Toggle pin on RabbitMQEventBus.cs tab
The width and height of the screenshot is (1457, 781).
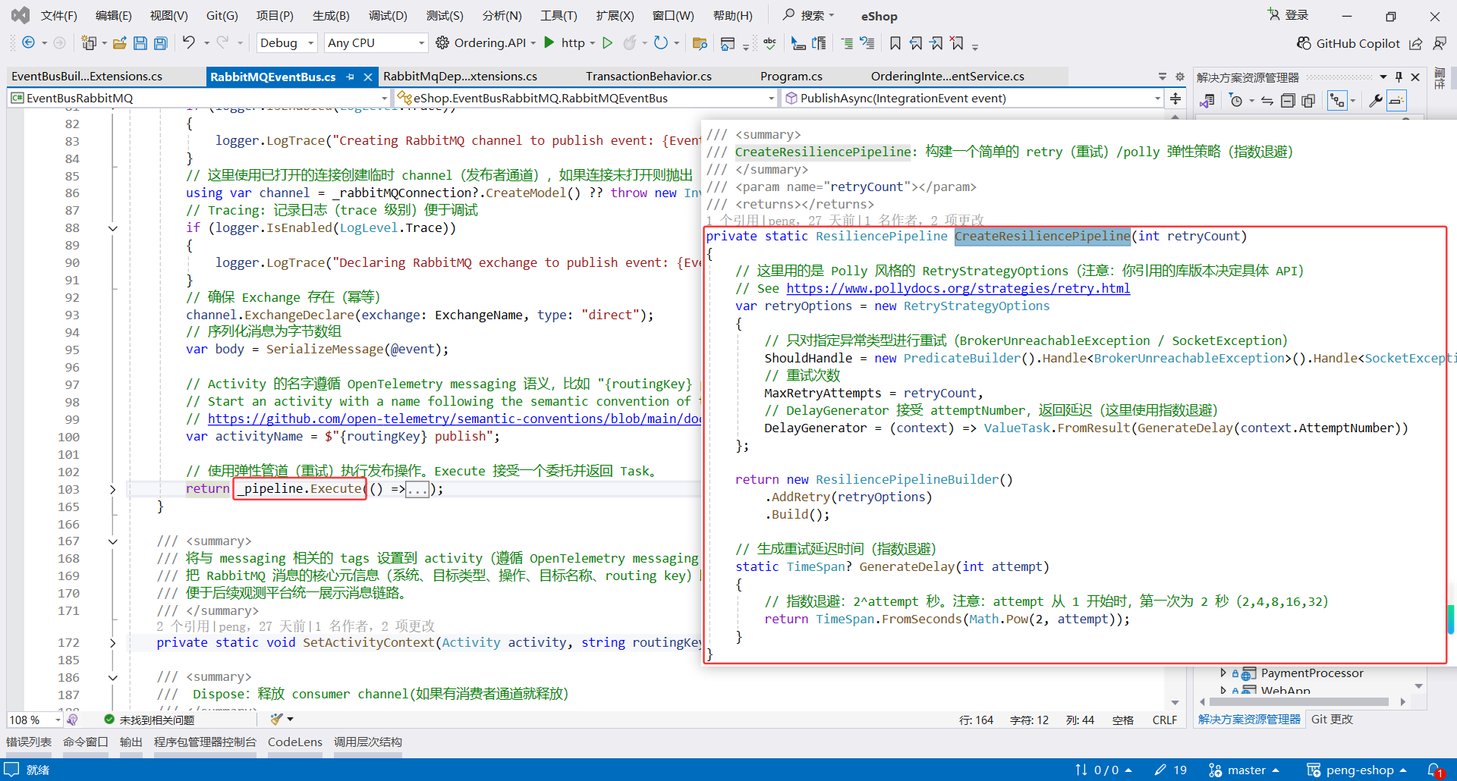tap(350, 77)
